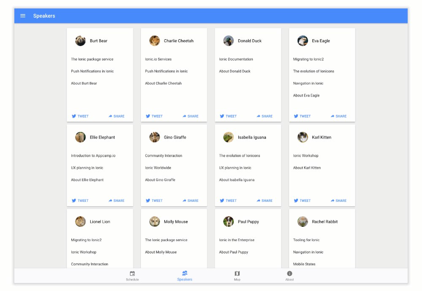Open Ellie Elephant's 'UX planning in Ionic'
This screenshot has width=422, height=291.
(87, 168)
